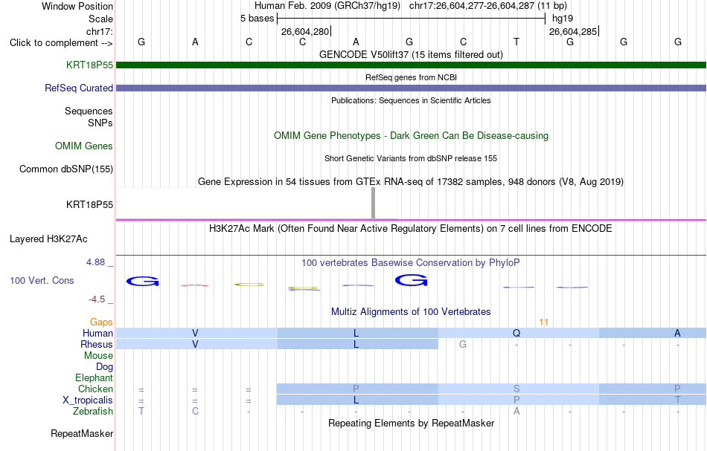Click the base T in sequence row
707x451 pixels.
point(516,42)
